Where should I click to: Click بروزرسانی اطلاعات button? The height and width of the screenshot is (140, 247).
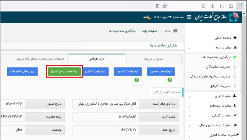point(22,71)
